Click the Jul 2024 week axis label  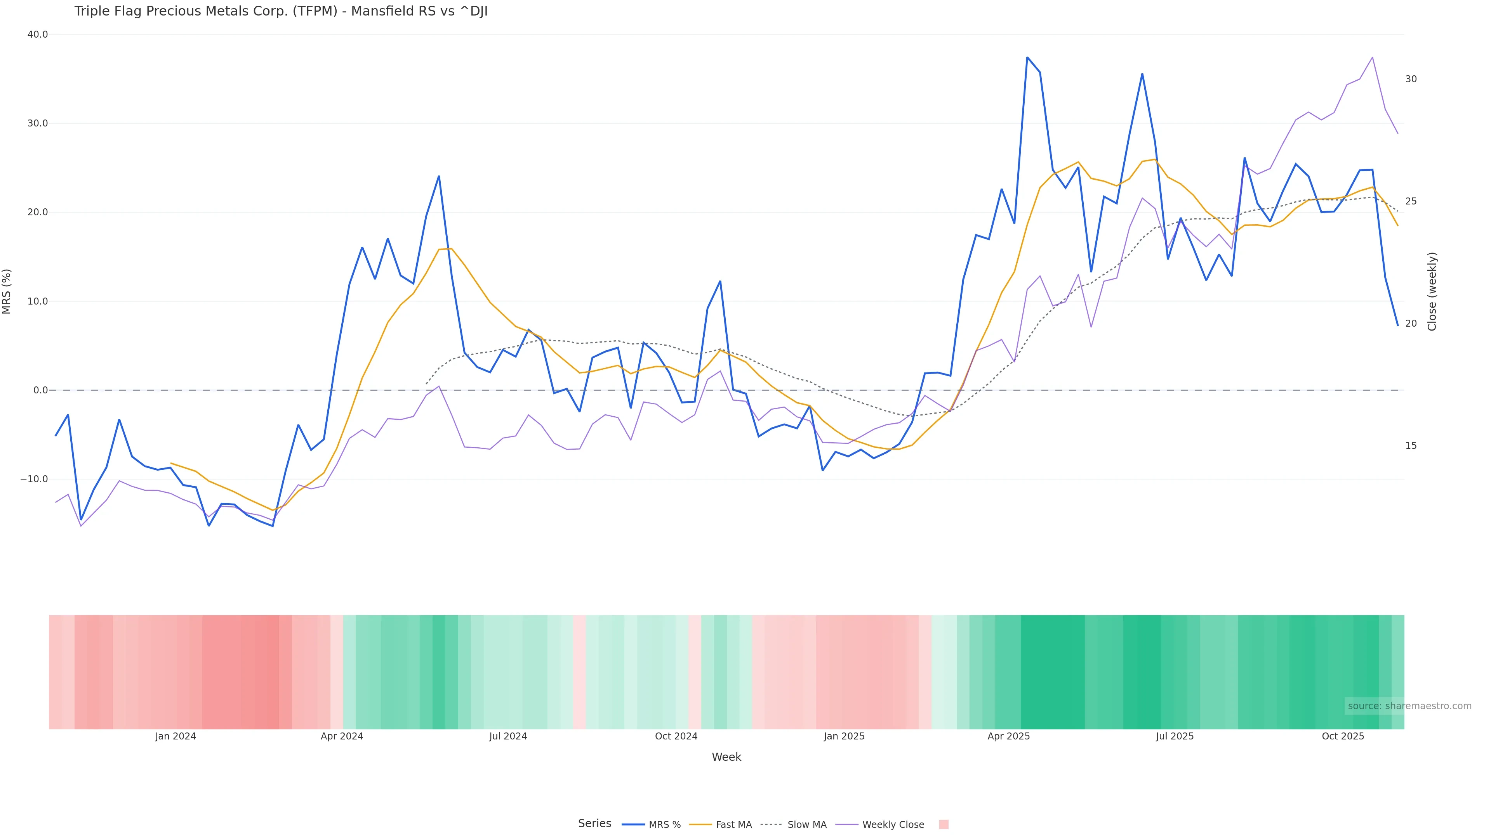coord(507,736)
